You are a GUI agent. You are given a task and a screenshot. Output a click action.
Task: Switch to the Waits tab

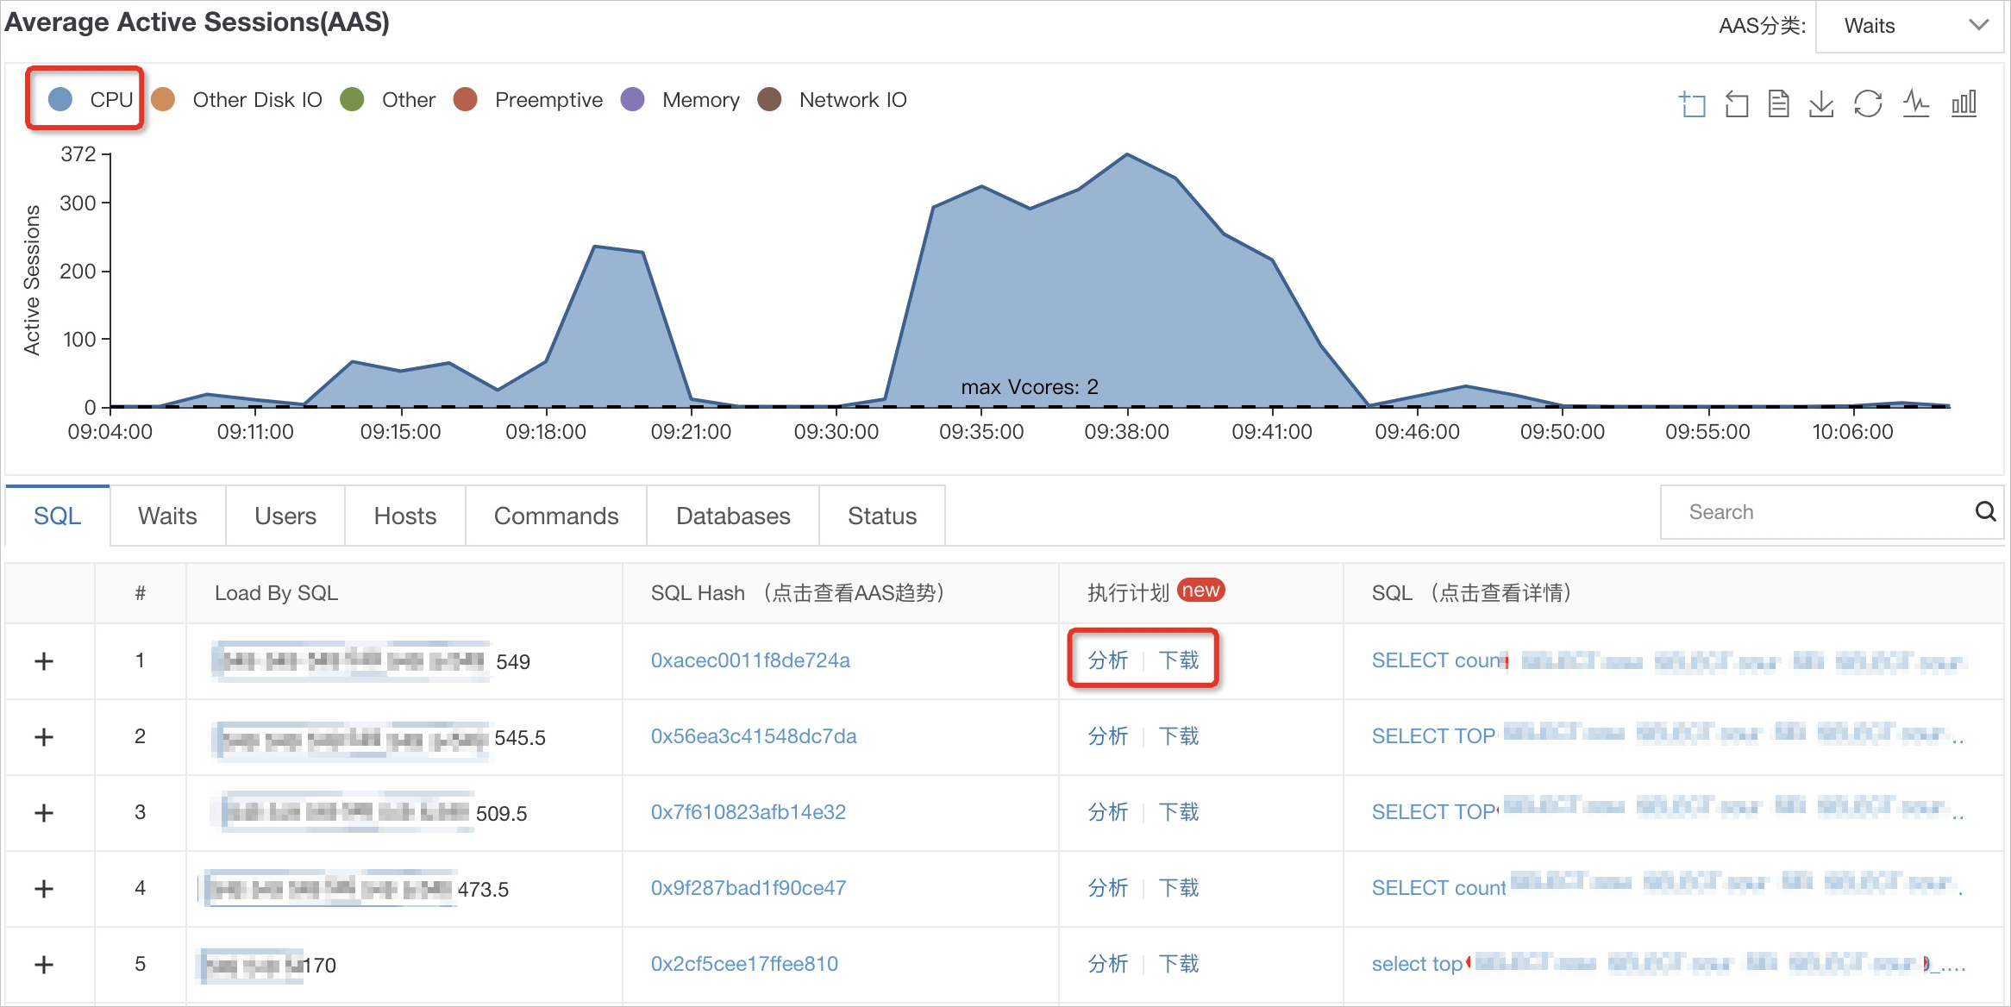pos(166,515)
